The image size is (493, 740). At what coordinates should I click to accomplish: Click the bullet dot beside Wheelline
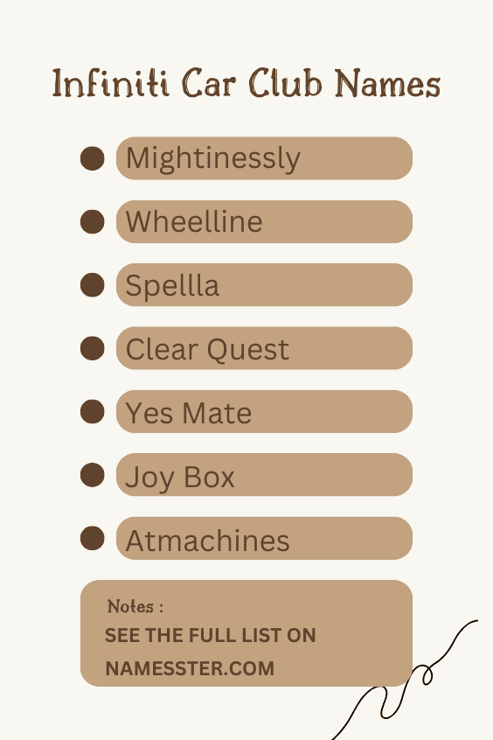coord(93,221)
